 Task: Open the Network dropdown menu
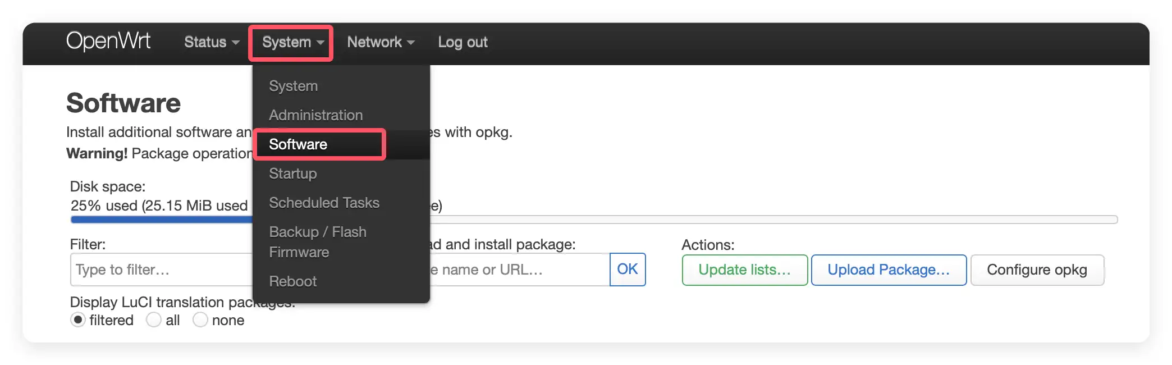pyautogui.click(x=381, y=42)
